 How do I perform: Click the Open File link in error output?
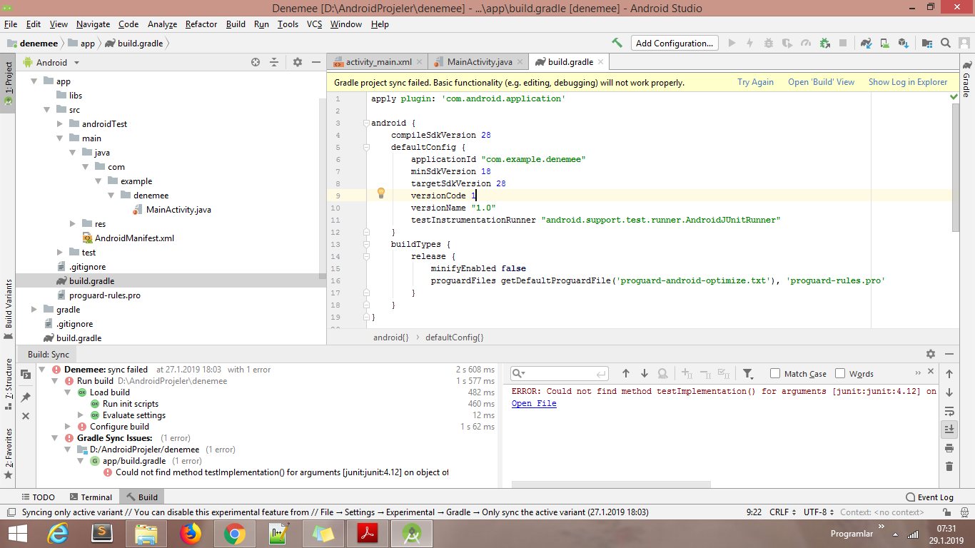(x=534, y=403)
